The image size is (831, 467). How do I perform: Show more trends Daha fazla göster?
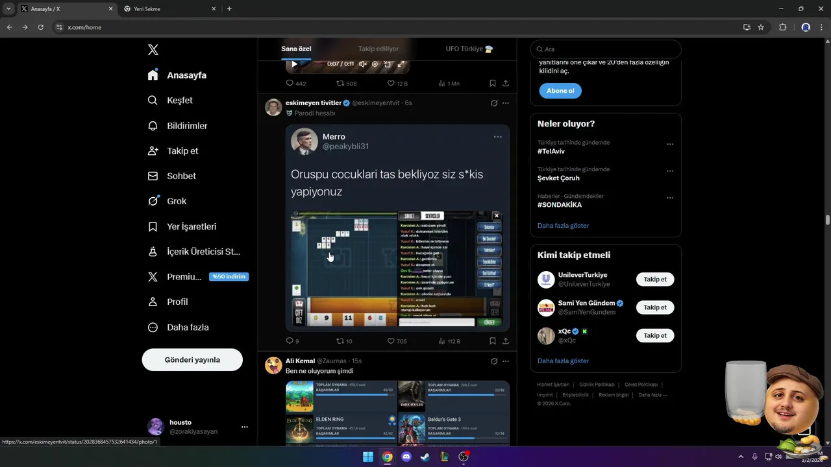tap(564, 226)
